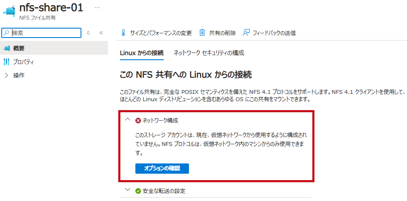Viewport: 407px width, 201px height.
Task: Click サイズとパフォーマンスの変更 toolbar button
Action: [x=156, y=33]
